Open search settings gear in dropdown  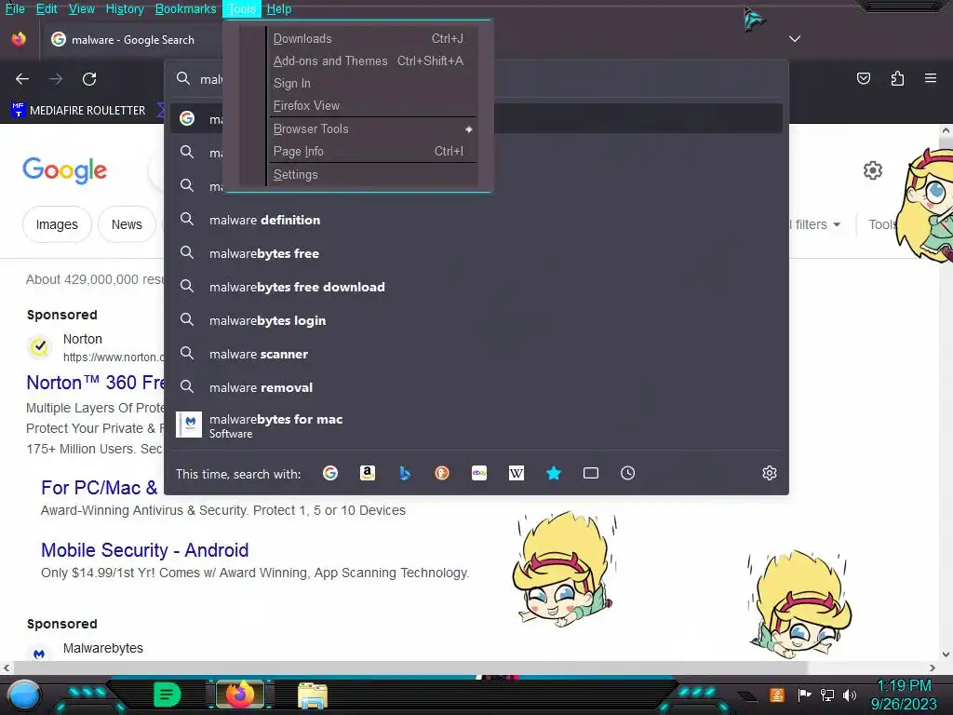770,473
